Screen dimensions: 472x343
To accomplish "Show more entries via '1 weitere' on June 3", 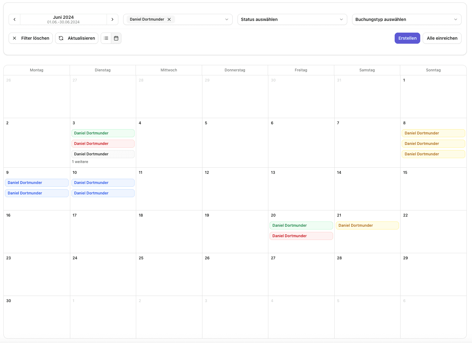I will 80,162.
